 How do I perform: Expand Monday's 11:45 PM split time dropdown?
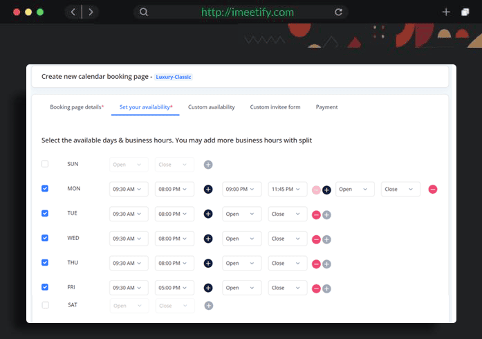pyautogui.click(x=287, y=190)
